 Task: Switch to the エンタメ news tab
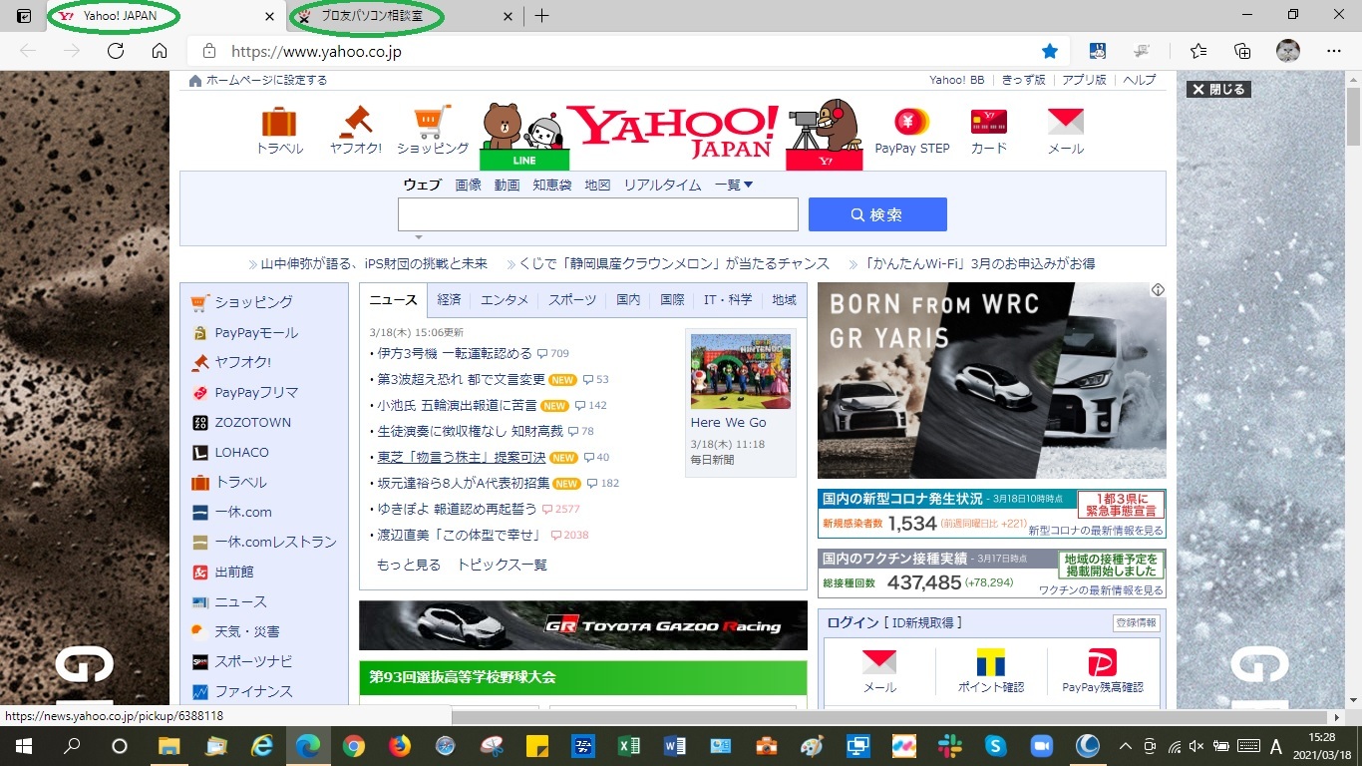[505, 299]
